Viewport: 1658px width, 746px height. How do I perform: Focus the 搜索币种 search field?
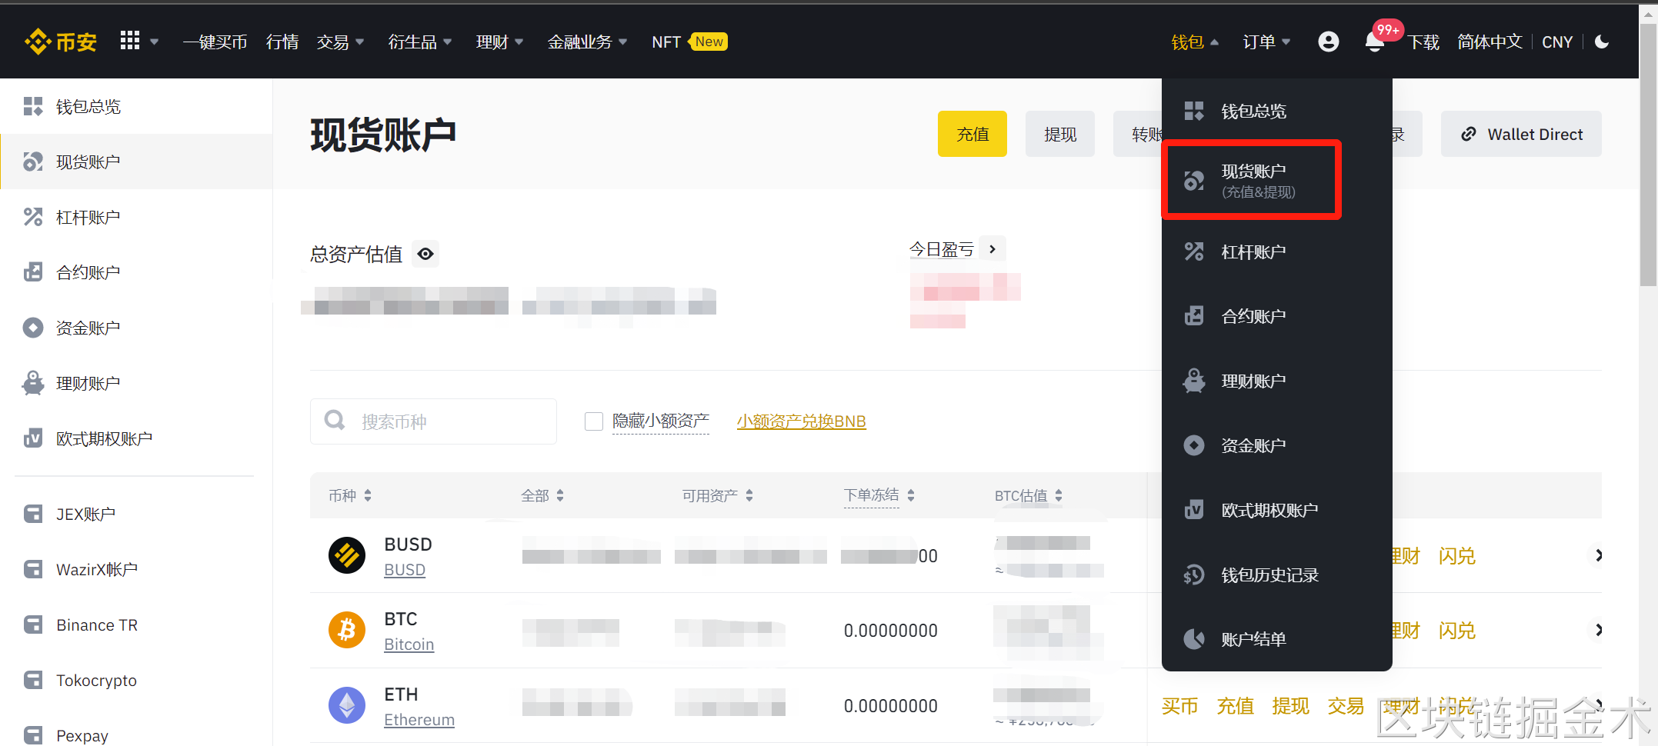click(433, 421)
